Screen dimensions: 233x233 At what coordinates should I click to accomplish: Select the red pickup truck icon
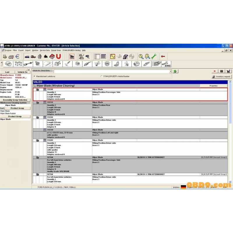tap(33, 57)
